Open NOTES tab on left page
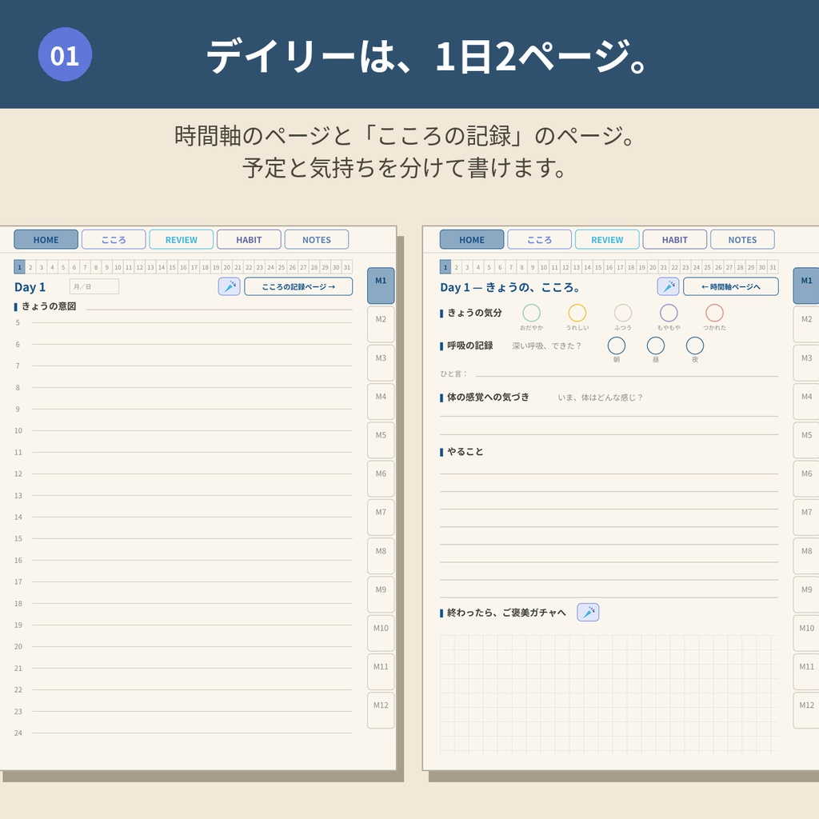Screen dimensions: 819x819 pos(317,240)
